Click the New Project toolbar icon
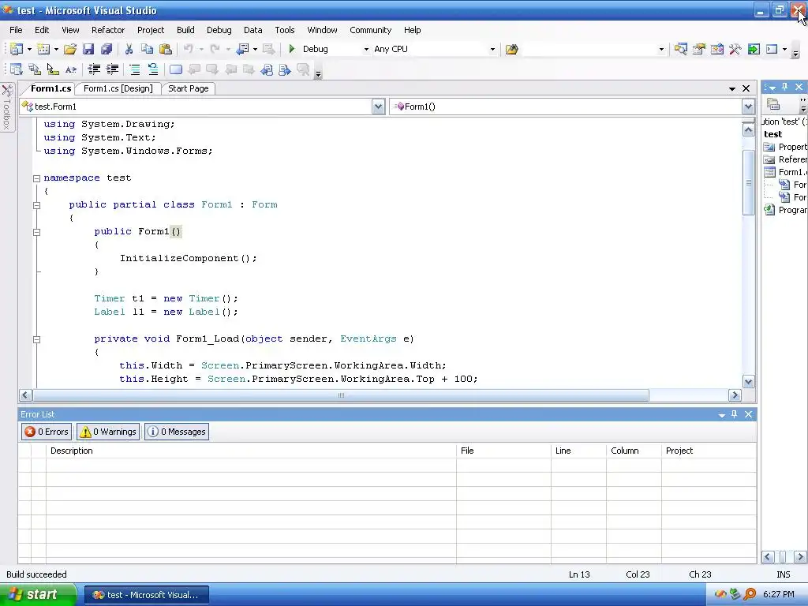Image resolution: width=808 pixels, height=606 pixels. tap(17, 49)
